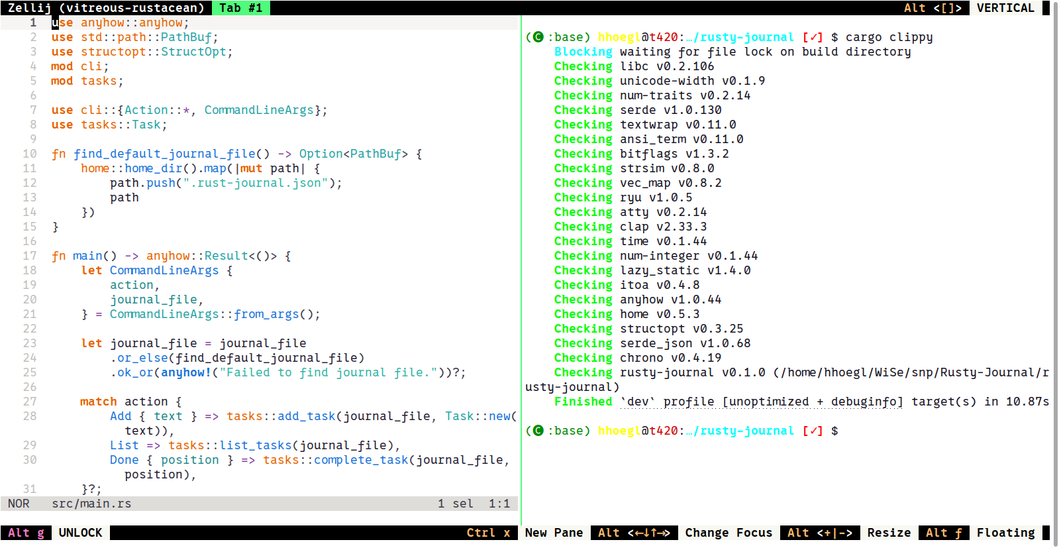This screenshot has height=548, width=1059.
Task: Click the git checkmark status in the bottom prompt
Action: tap(812, 431)
